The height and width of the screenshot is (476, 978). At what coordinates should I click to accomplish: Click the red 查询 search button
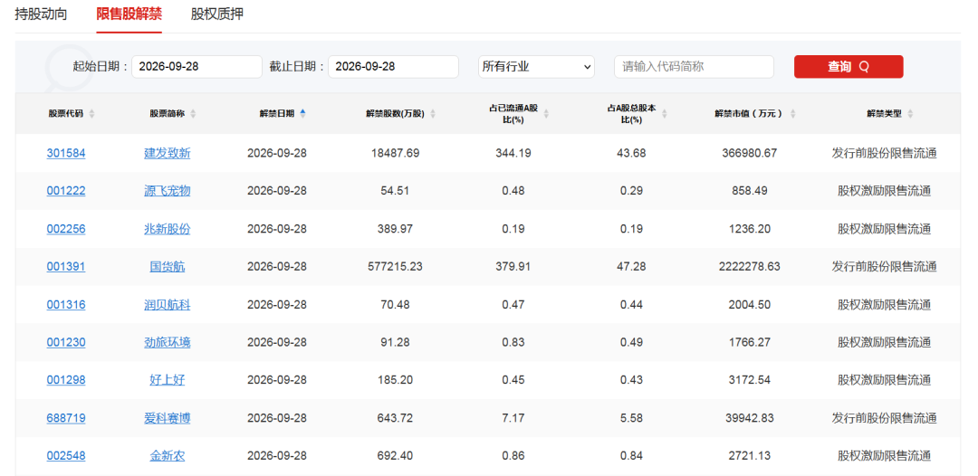849,67
